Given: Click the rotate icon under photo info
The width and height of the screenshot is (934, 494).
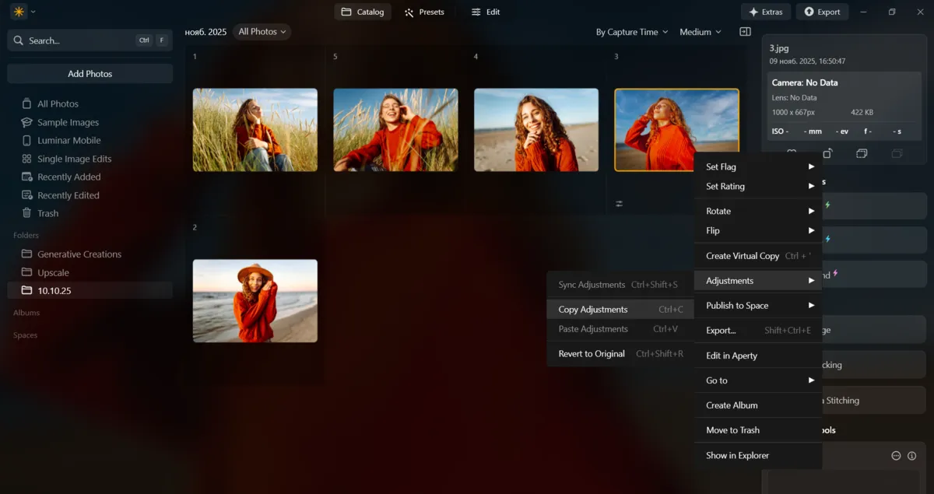Looking at the screenshot, I should click(827, 153).
